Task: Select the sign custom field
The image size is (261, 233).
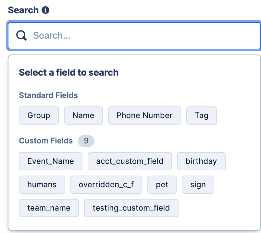Action: [x=198, y=185]
